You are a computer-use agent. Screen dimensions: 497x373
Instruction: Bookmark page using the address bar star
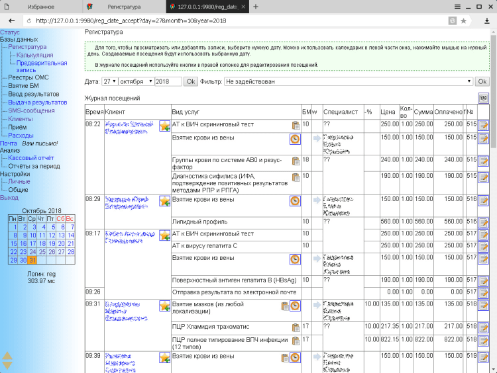coord(463,21)
